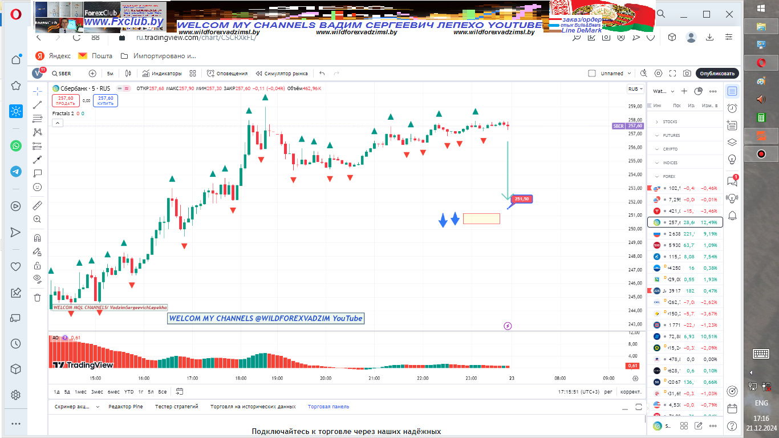Toggle stay in drawing mode
The image size is (779, 438).
pos(37,252)
